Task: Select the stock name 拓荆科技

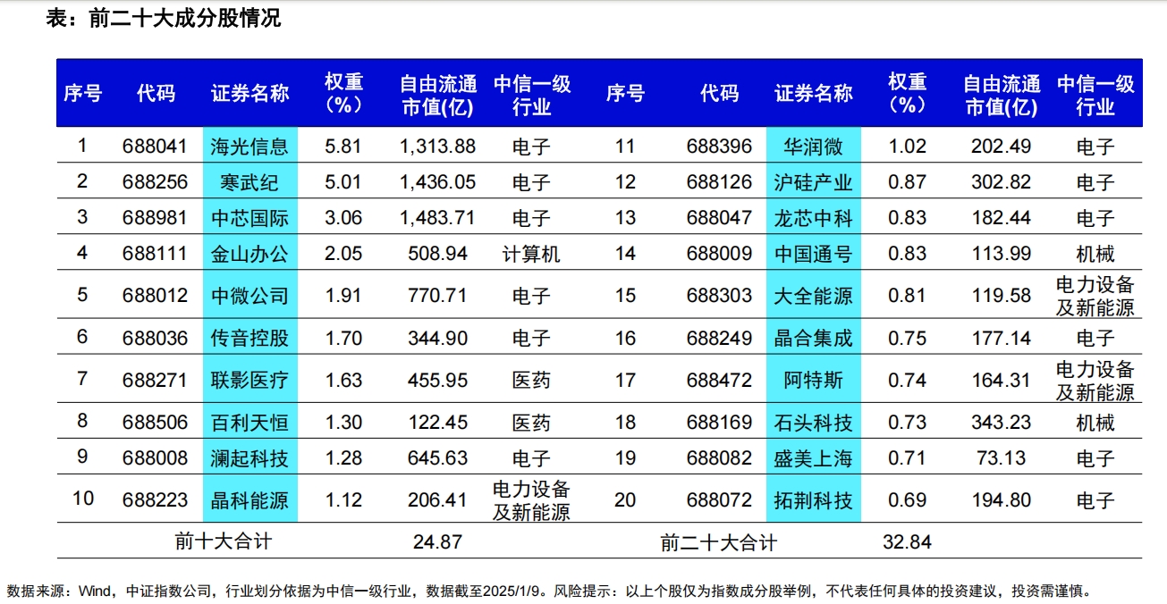Action: tap(814, 500)
